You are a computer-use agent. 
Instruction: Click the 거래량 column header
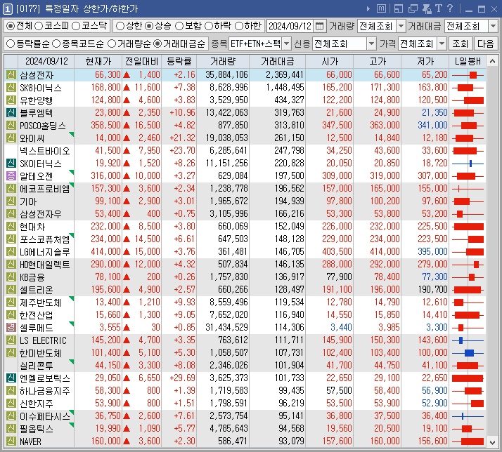tap(223, 61)
